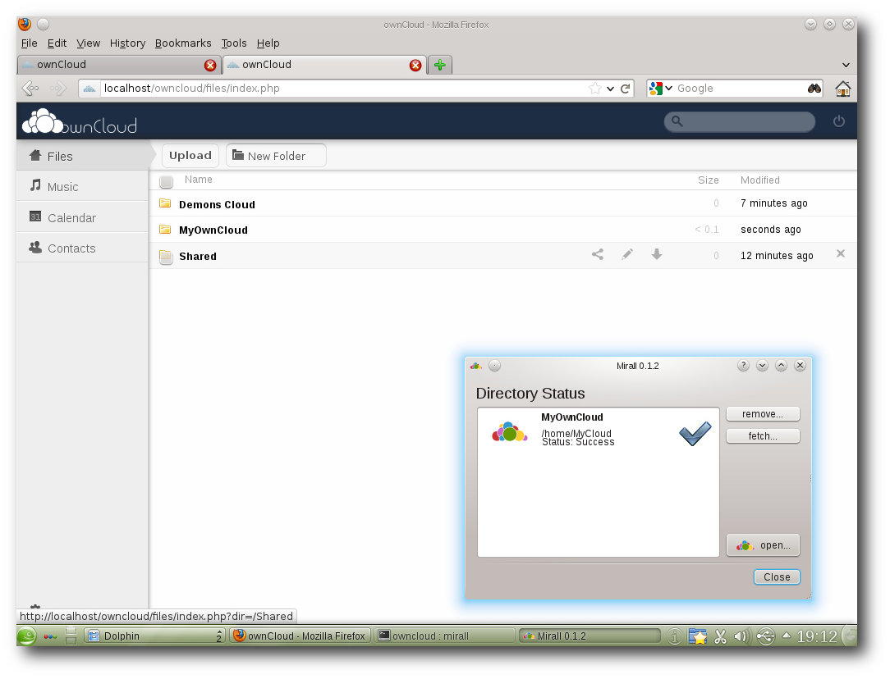Switch to owncloud : mirall terminal in taskbar
Screen dimensions: 890x679
pyautogui.click(x=445, y=636)
